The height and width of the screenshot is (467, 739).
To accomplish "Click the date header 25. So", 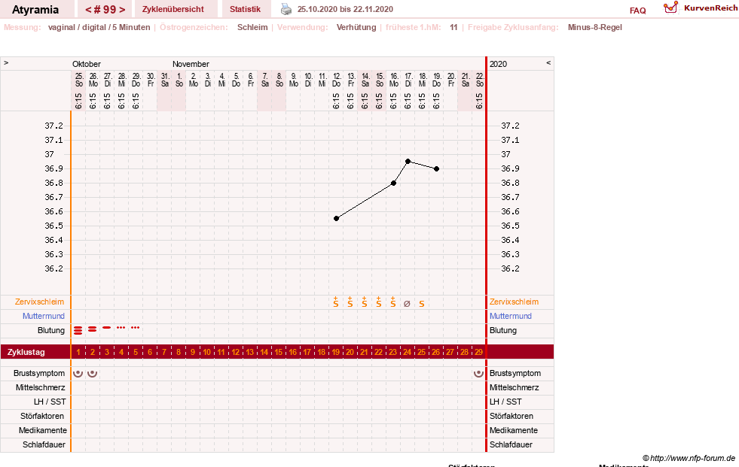I will (78, 80).
